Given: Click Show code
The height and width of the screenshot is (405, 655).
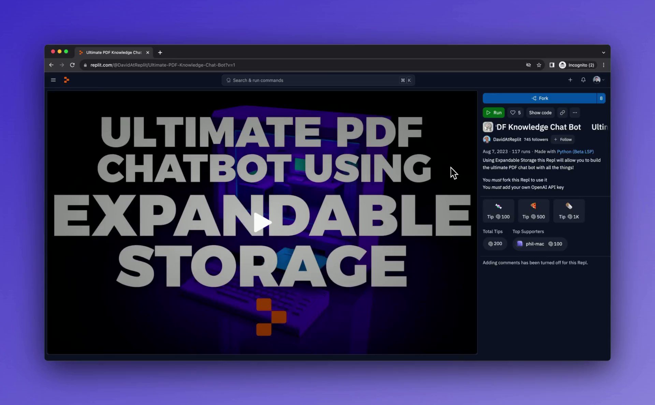Looking at the screenshot, I should click(x=540, y=112).
